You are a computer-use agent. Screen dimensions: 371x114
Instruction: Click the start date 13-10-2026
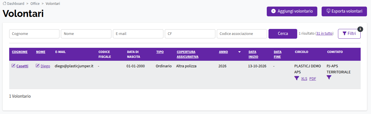point(257,66)
